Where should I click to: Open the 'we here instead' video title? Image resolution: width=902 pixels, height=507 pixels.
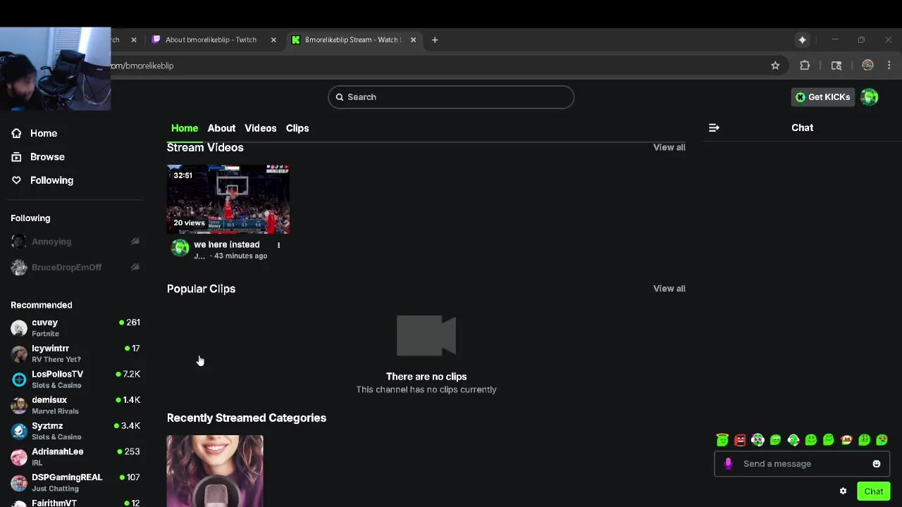click(227, 244)
